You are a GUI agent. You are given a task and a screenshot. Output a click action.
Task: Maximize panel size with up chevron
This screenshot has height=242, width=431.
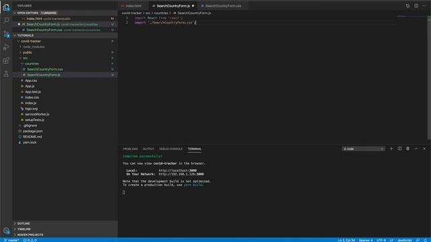pos(416,149)
